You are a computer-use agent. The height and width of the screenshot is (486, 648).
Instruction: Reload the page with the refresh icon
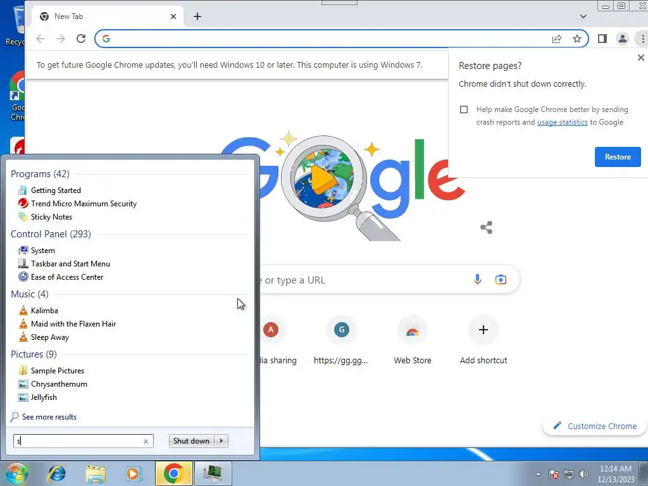[81, 39]
